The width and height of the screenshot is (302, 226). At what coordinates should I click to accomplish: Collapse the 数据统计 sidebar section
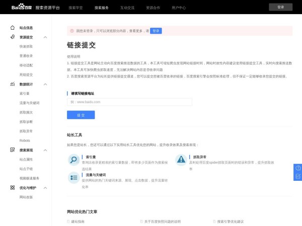pyautogui.click(x=45, y=84)
